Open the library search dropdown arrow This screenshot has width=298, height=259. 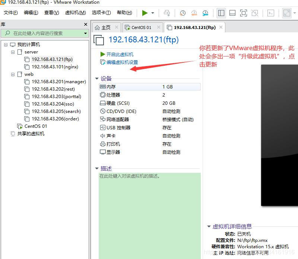tap(86, 33)
